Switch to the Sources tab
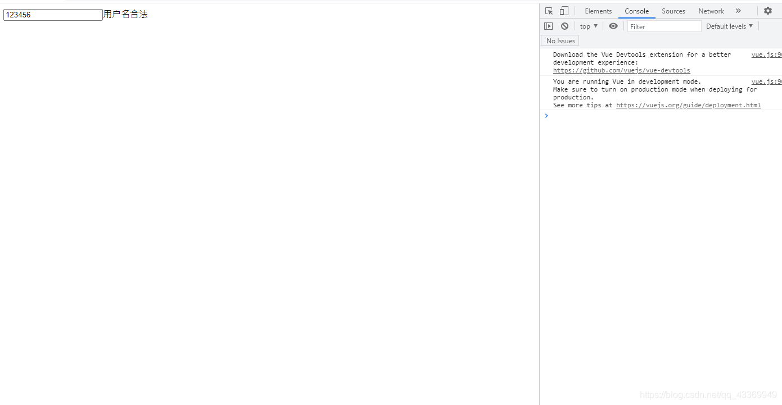Screen dimensions: 782x405 coord(673,11)
